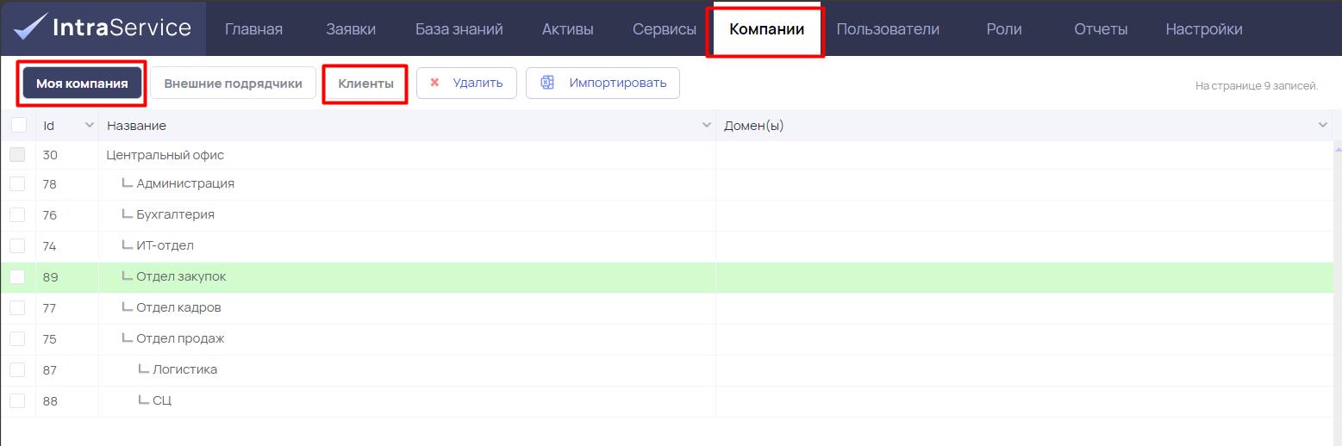Screen dimensions: 1342x446
Task: Click the IntraService logo
Action: click(x=103, y=28)
